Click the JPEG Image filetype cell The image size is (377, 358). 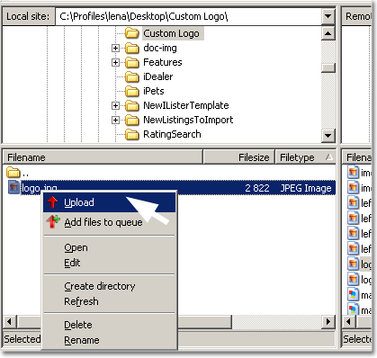tap(306, 188)
